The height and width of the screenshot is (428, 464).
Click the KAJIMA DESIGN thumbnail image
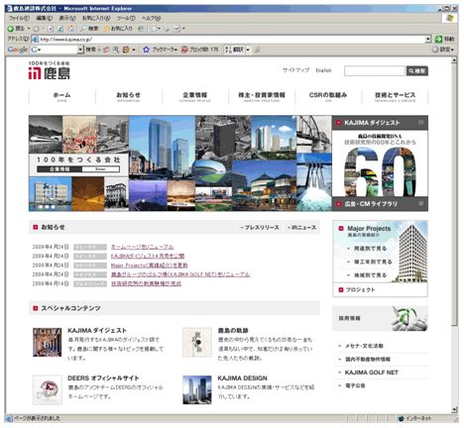(x=197, y=389)
